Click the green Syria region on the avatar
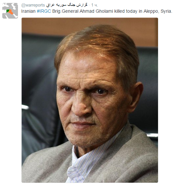The image size is (175, 184). click(x=8, y=11)
